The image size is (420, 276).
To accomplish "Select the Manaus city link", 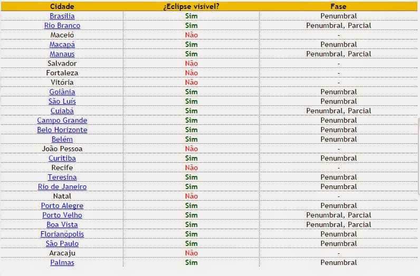I will click(62, 54).
